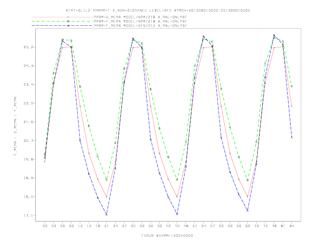Click x-axis forecast hour label 57
318x246 pixels.
pyautogui.click(x=212, y=226)
